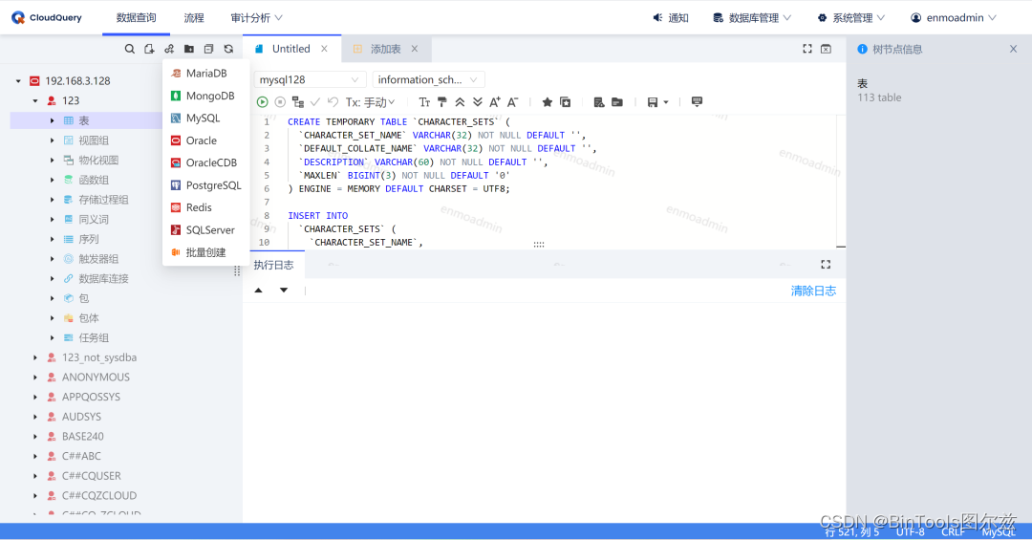This screenshot has width=1032, height=540.
Task: Expand the ANONYMOUS schema node
Action: [35, 378]
